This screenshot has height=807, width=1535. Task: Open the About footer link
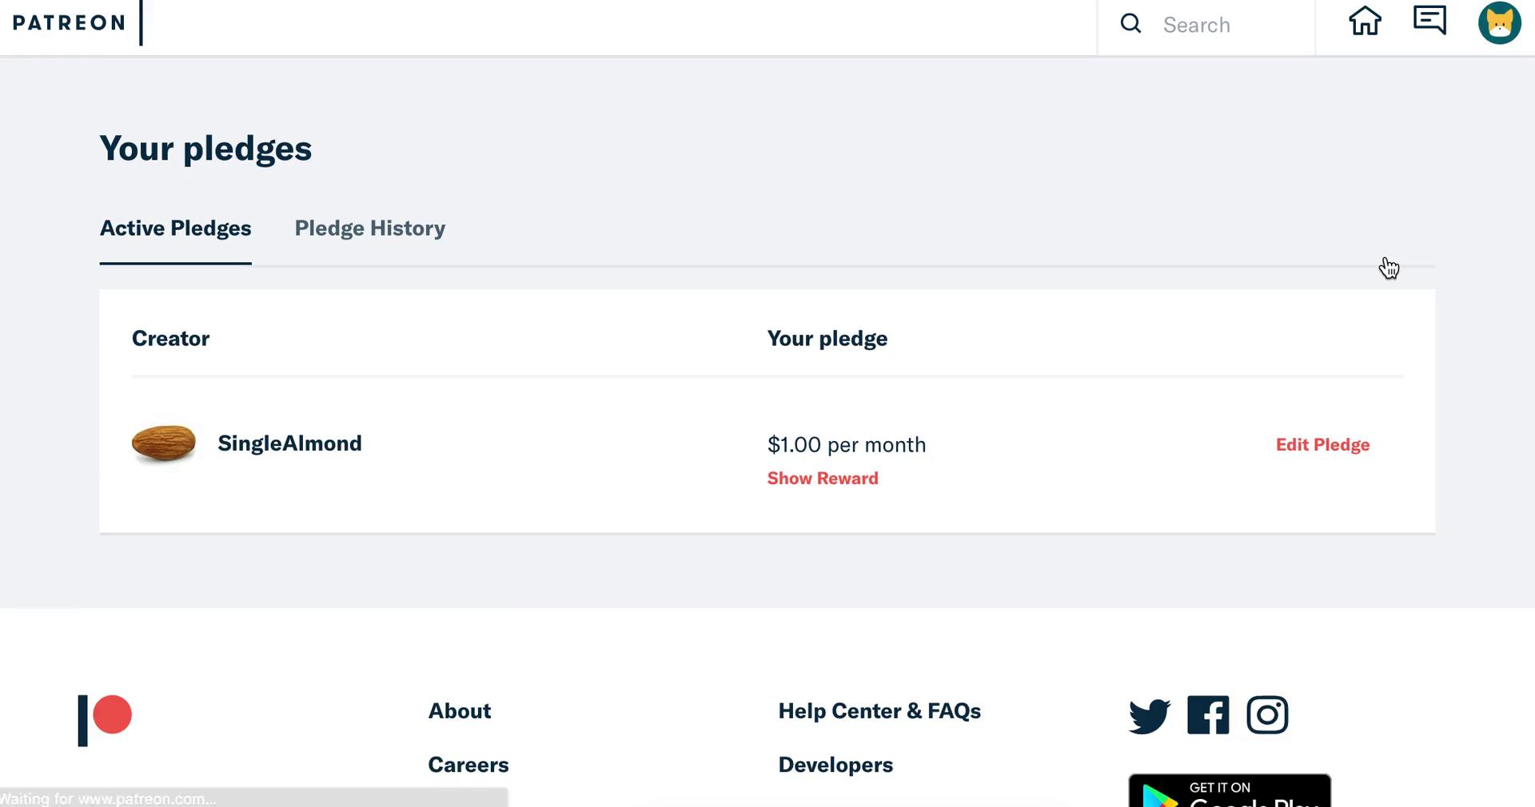(460, 711)
